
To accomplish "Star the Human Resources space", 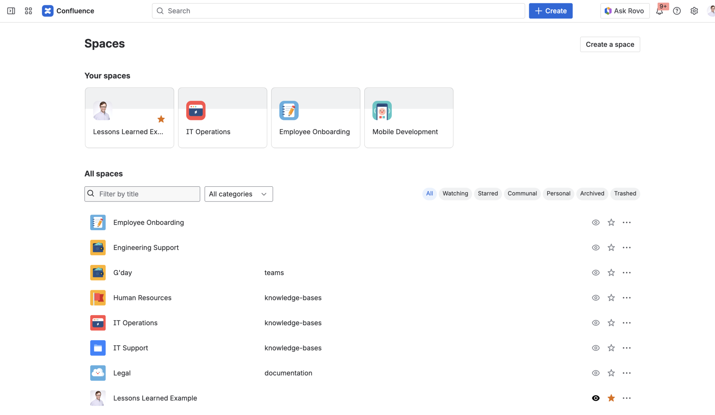I will 611,298.
